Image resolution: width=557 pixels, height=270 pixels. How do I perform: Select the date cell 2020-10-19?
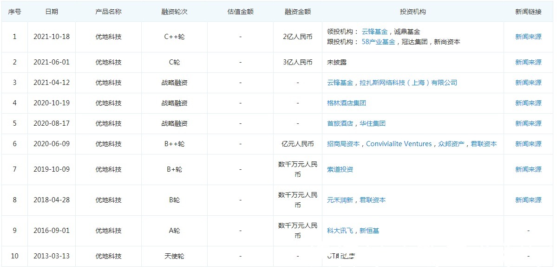[52, 103]
